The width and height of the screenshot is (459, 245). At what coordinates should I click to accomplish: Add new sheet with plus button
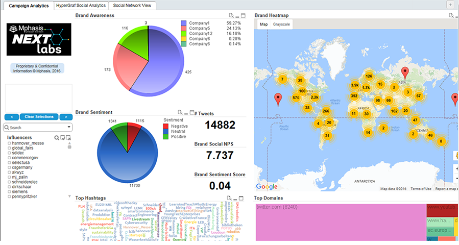tap(450, 5)
